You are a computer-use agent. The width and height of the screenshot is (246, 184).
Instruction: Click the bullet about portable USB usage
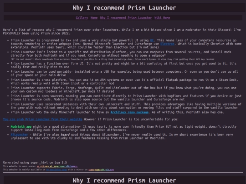pyautogui.click(x=124, y=73)
